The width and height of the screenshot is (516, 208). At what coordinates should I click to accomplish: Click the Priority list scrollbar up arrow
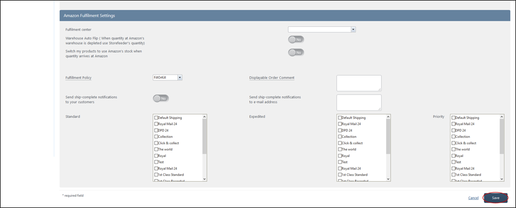click(502, 116)
